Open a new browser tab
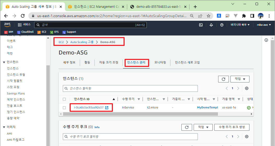 [x=195, y=7]
